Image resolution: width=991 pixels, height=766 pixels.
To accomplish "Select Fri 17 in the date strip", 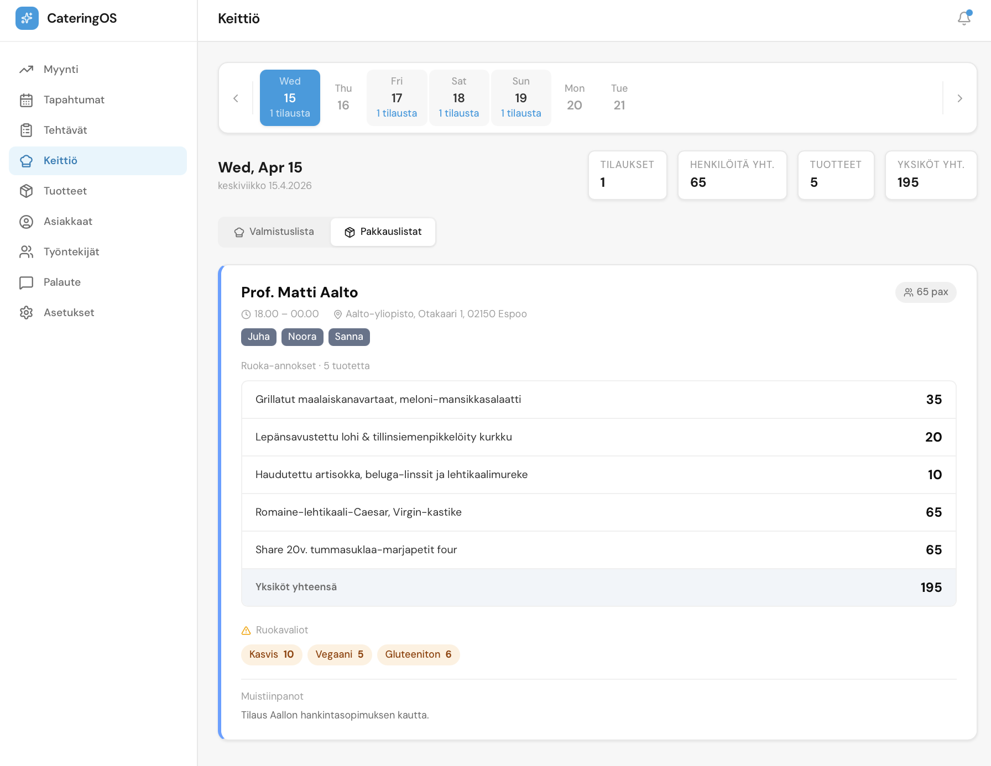I will [x=397, y=98].
